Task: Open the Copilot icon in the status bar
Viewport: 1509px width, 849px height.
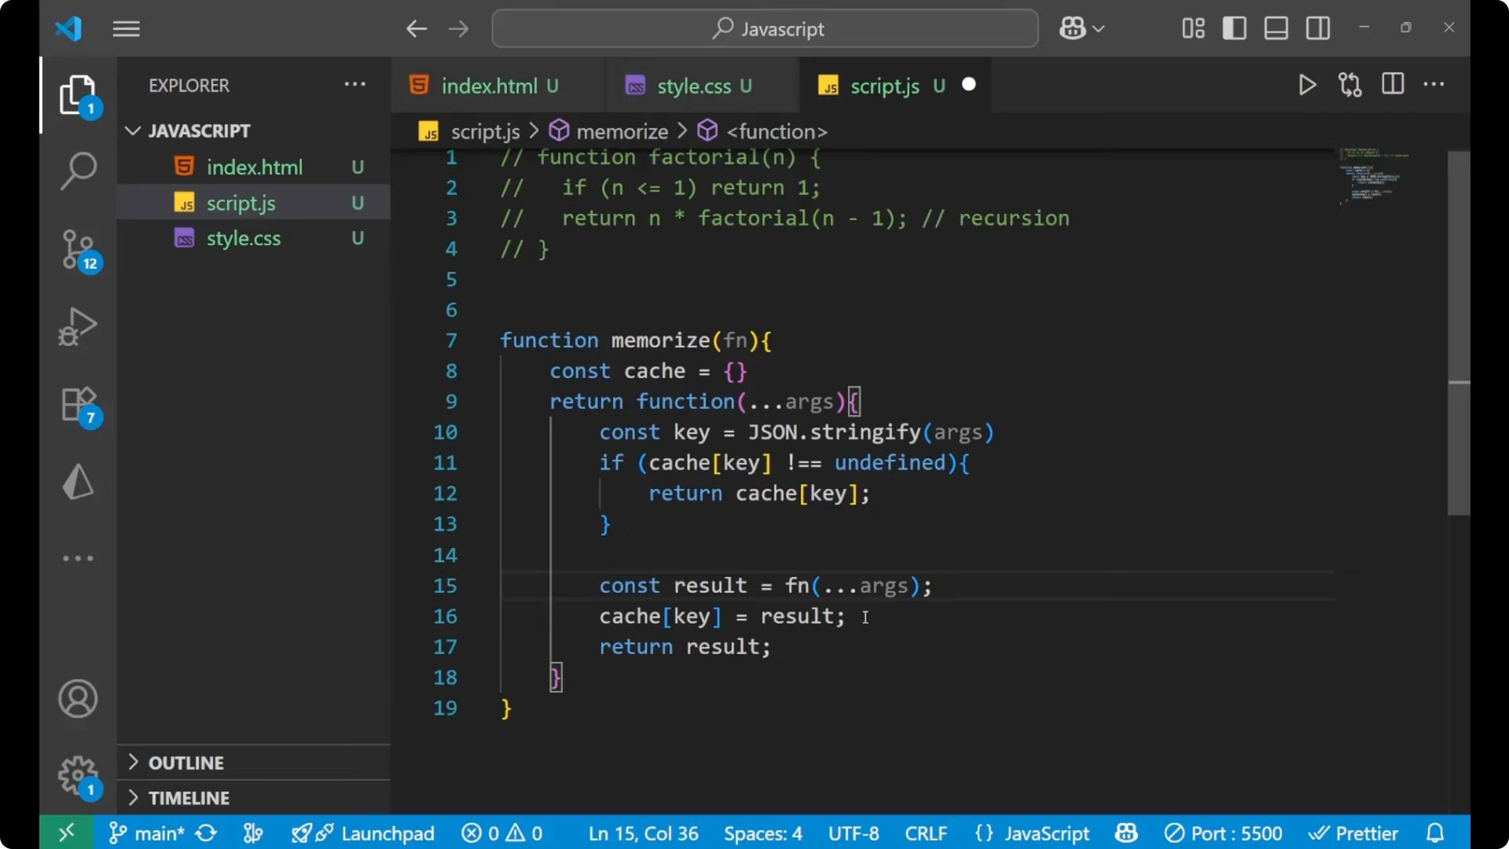Action: (x=1125, y=832)
